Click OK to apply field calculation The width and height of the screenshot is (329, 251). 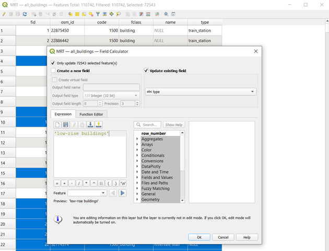[199, 237]
